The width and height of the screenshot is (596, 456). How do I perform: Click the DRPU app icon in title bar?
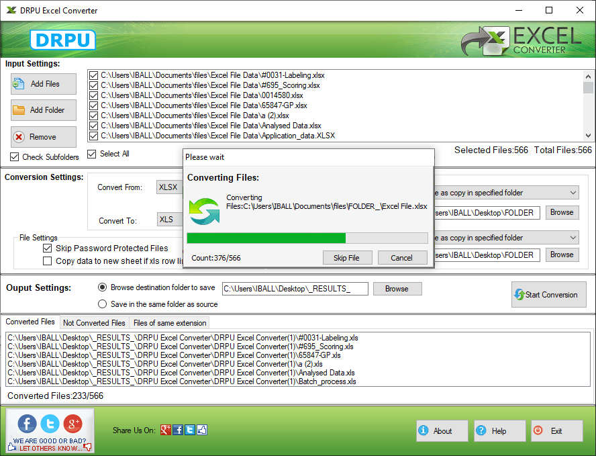click(11, 10)
